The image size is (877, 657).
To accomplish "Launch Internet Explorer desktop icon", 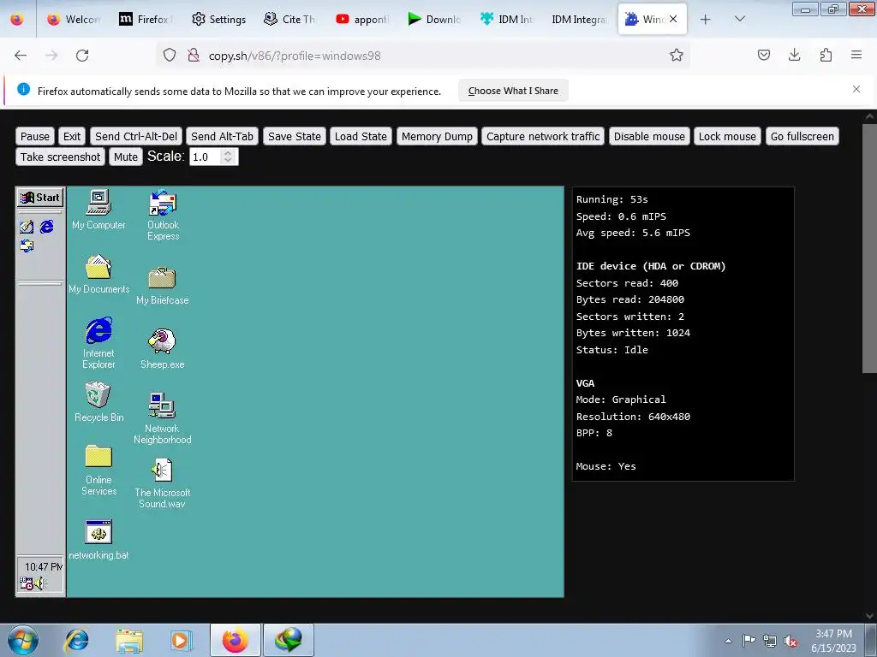I will pos(98,342).
